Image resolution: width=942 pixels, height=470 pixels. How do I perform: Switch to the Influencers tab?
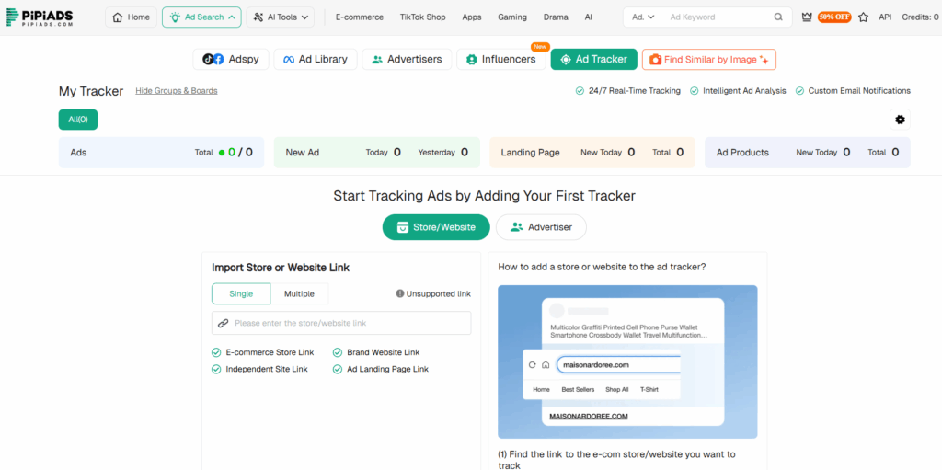(x=501, y=60)
